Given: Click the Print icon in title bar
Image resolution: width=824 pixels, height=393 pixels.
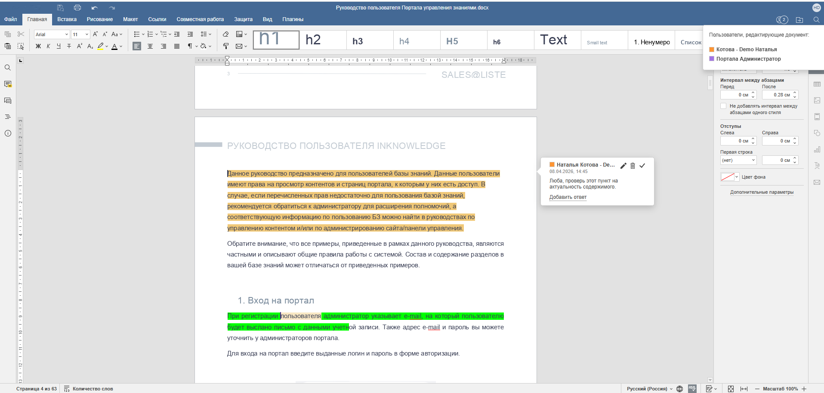Looking at the screenshot, I should 77,8.
